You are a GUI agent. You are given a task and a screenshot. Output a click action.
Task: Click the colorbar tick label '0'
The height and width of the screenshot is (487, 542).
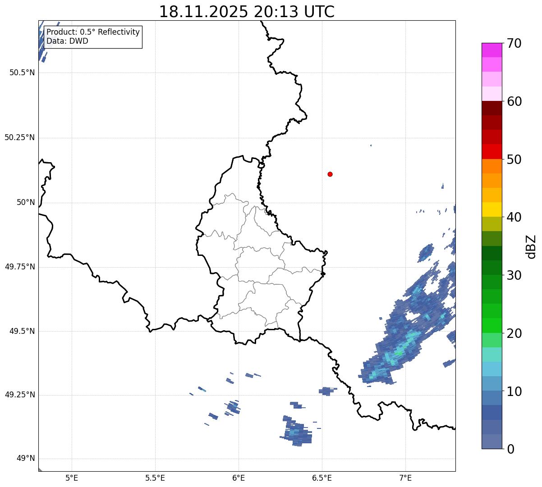click(510, 449)
